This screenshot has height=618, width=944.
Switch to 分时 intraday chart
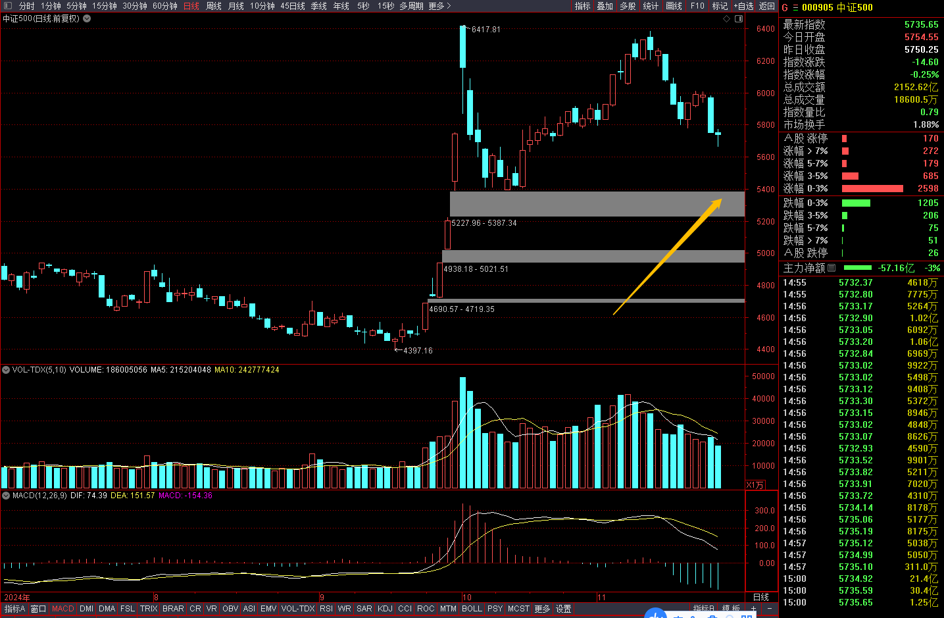[x=26, y=6]
